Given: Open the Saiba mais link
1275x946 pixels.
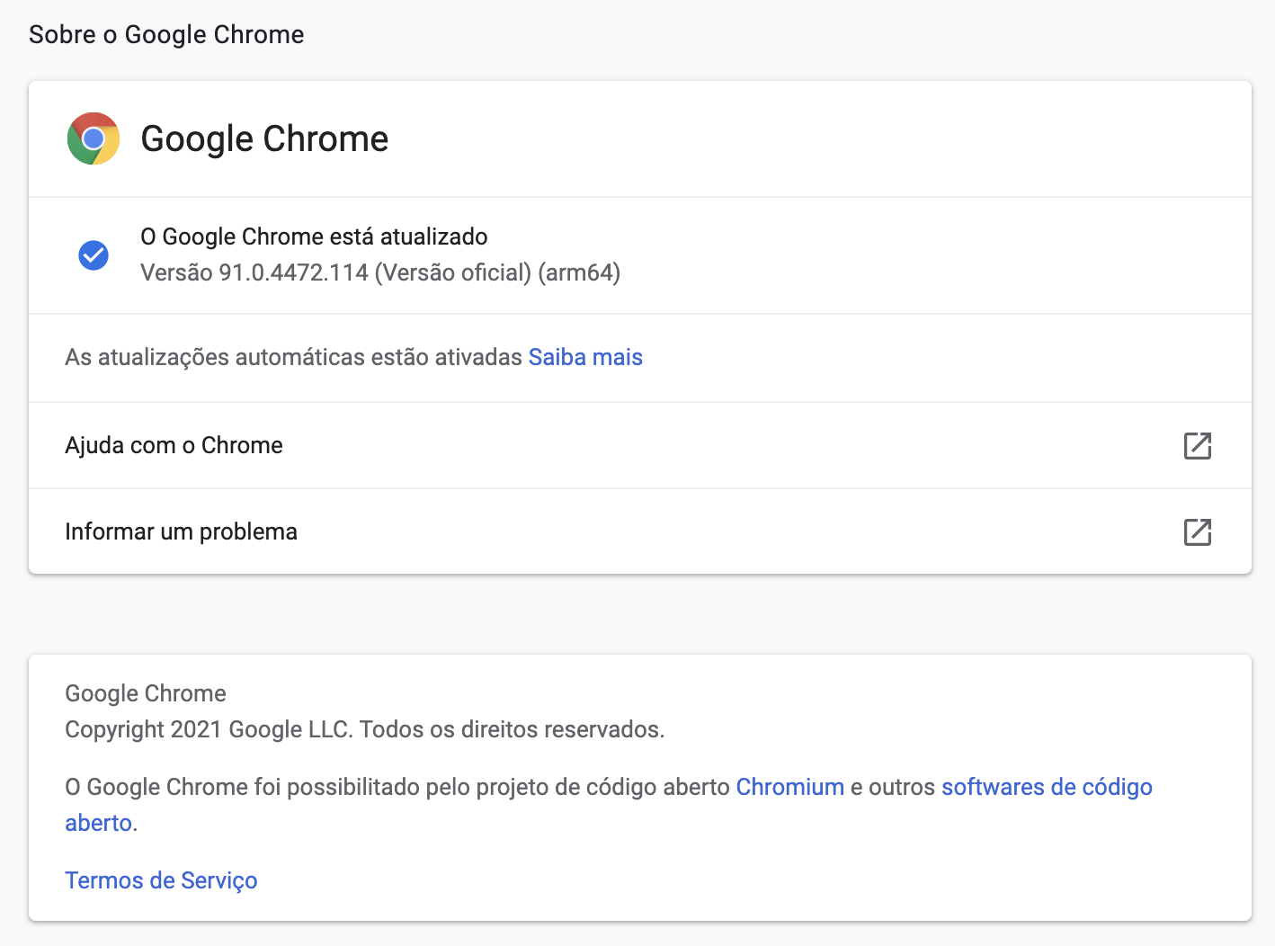Looking at the screenshot, I should tap(585, 357).
